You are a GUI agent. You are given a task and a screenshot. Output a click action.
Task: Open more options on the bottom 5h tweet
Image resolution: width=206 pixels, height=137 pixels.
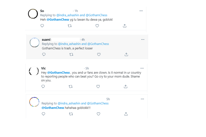(x=142, y=99)
